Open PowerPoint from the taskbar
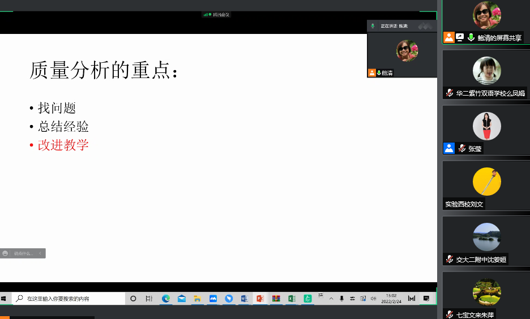This screenshot has height=319, width=530. coord(260,298)
